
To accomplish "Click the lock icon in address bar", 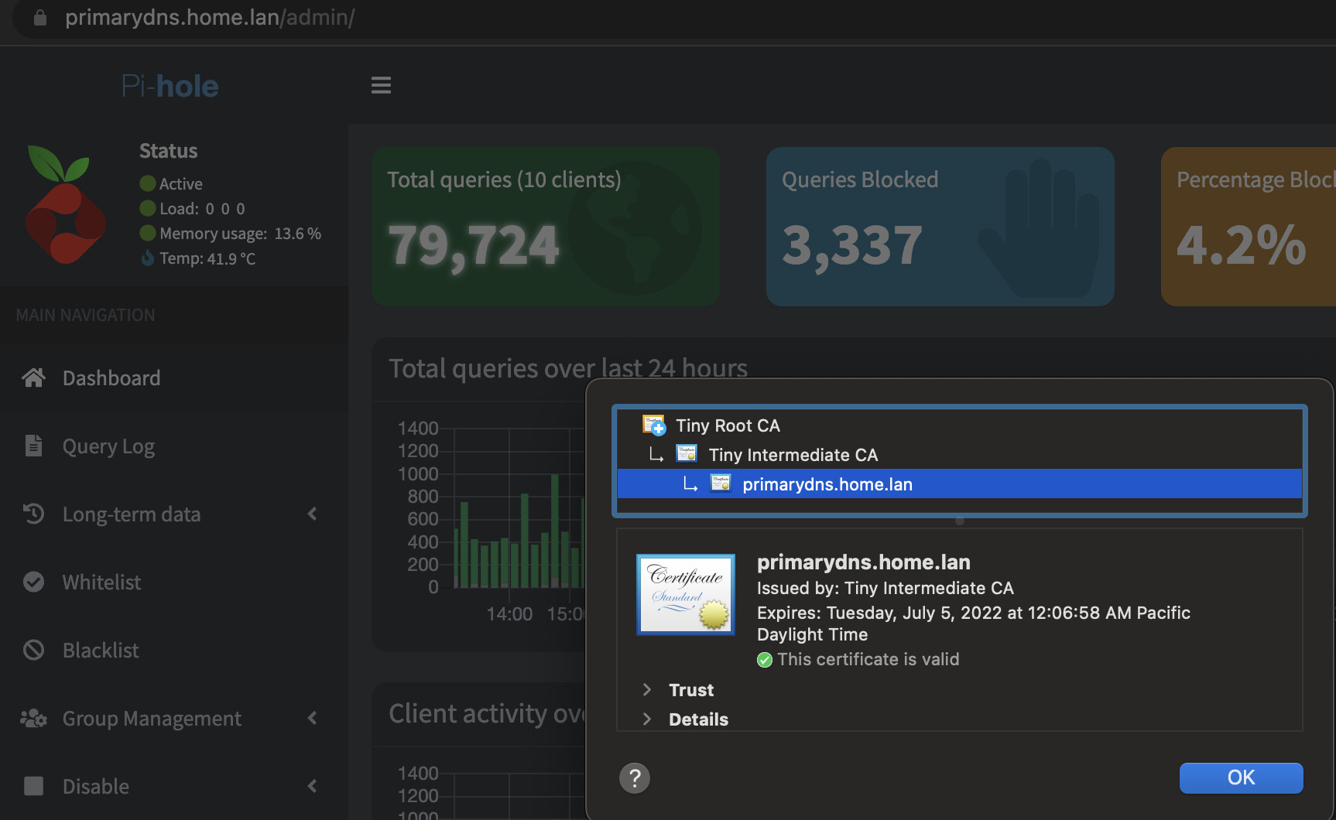I will (x=40, y=17).
